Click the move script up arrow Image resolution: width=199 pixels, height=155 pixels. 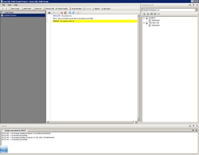click(3, 9)
